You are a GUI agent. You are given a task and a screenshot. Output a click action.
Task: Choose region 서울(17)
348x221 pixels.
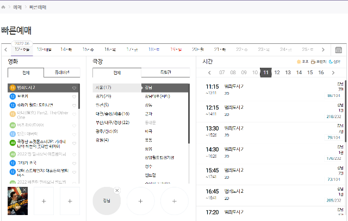[117, 88]
